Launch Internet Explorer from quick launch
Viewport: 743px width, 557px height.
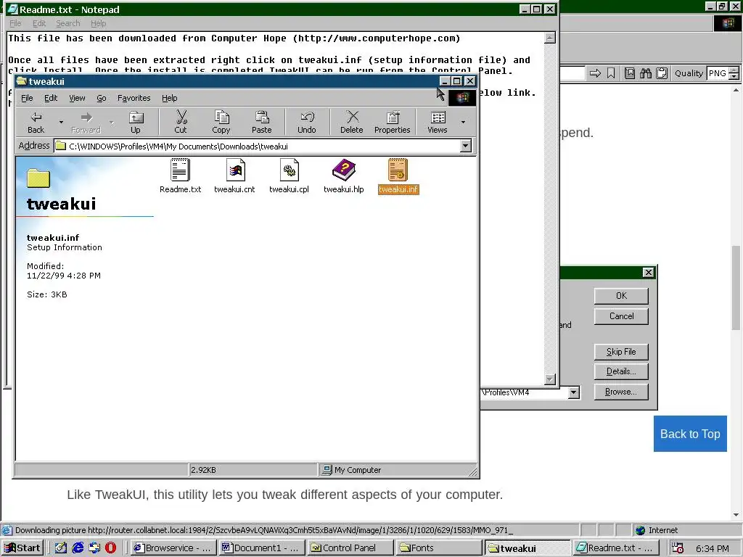click(x=78, y=548)
